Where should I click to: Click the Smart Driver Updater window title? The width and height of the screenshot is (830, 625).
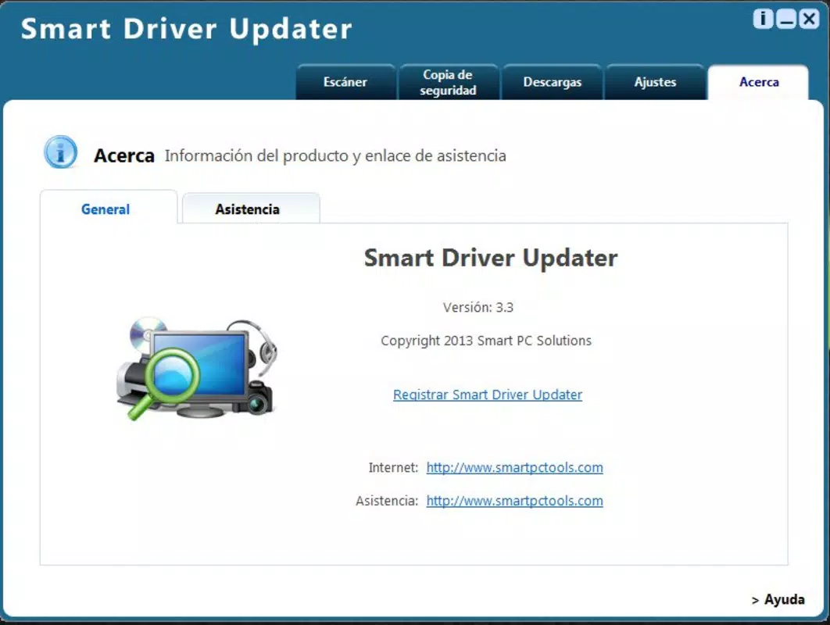[186, 29]
